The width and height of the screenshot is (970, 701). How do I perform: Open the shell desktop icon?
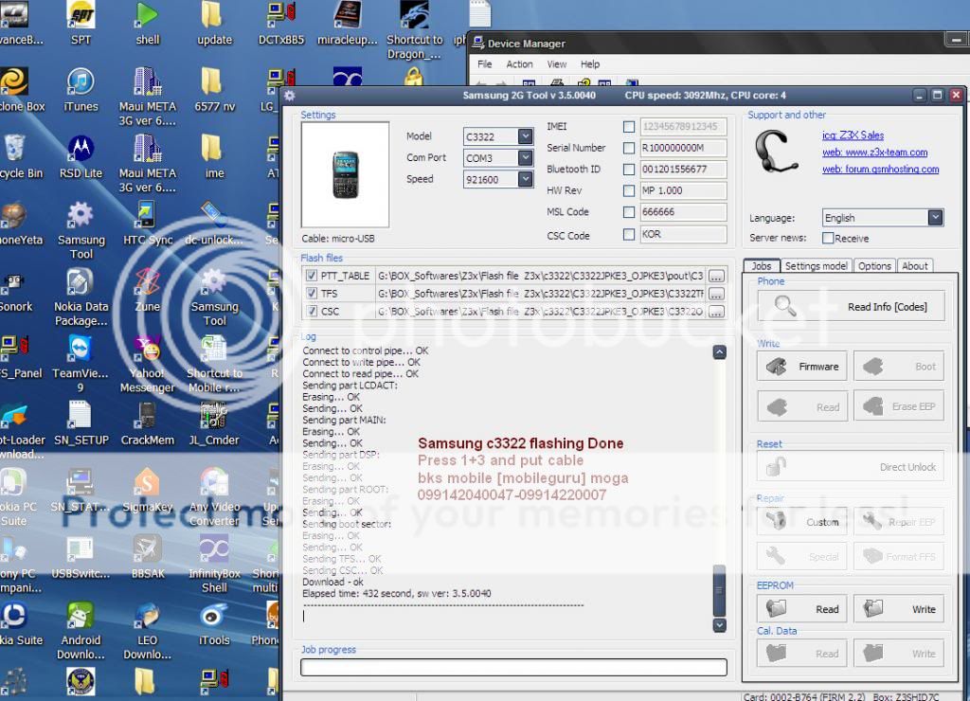tap(147, 23)
